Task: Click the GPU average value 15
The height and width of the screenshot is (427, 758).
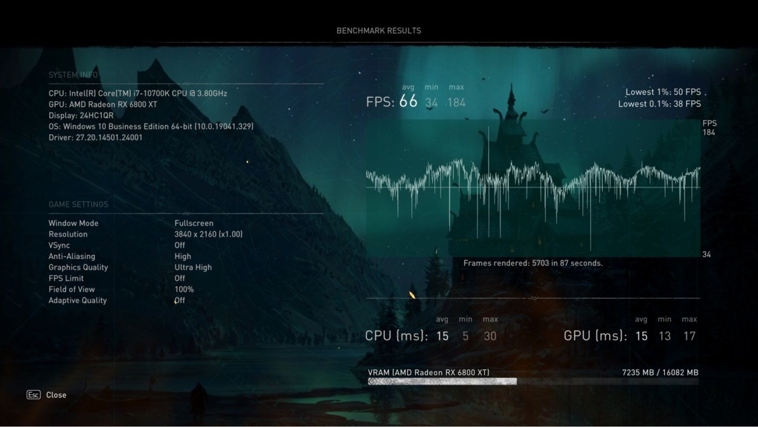Action: [641, 336]
